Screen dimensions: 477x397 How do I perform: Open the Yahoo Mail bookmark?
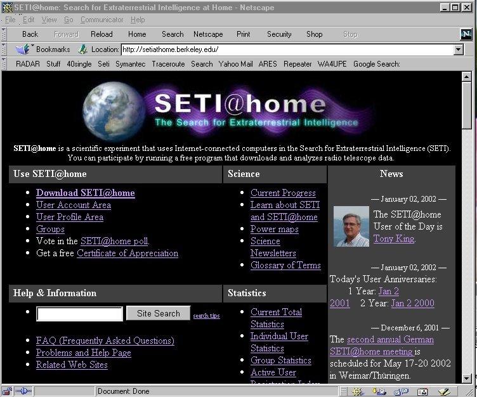pyautogui.click(x=235, y=64)
